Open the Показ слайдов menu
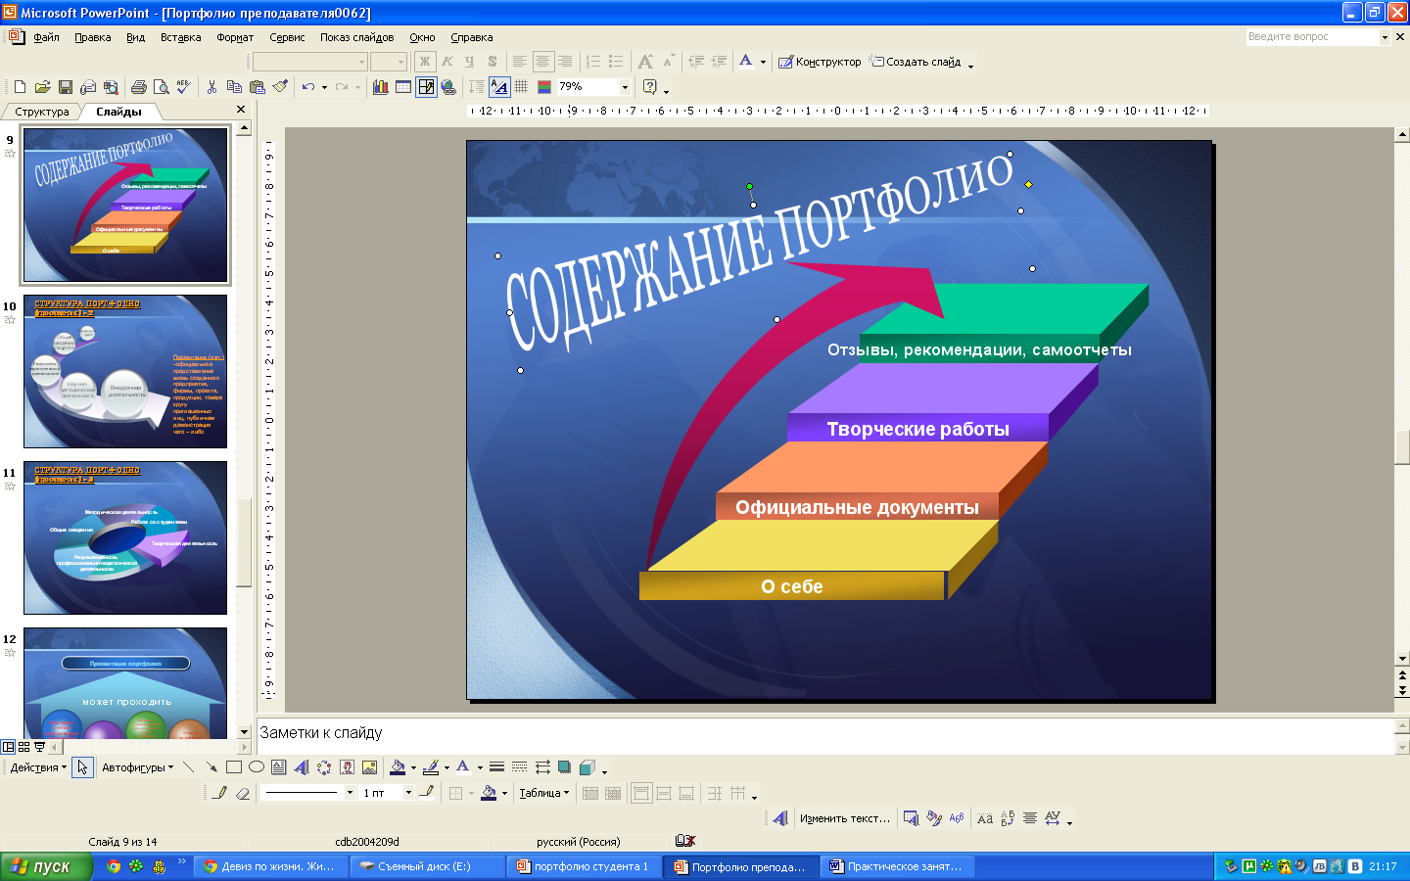Screen dimensions: 1410x881 pos(356,37)
